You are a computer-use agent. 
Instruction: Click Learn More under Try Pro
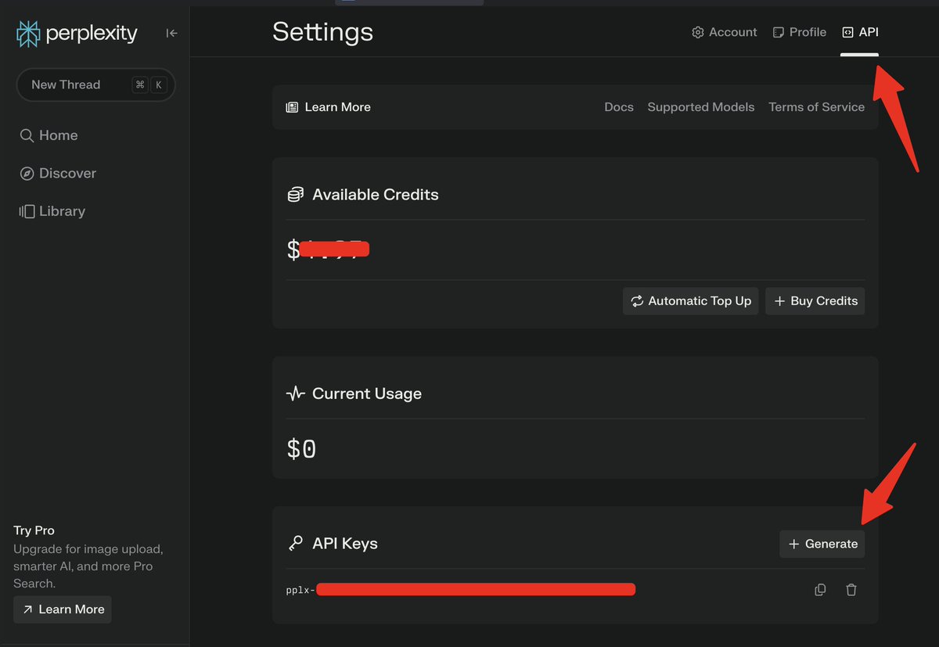[63, 609]
